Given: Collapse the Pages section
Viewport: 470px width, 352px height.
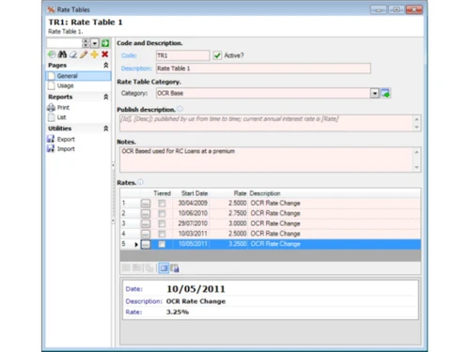Looking at the screenshot, I should coord(106,65).
